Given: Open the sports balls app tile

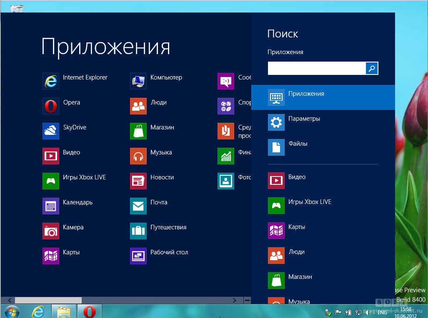Looking at the screenshot, I should pos(226,106).
